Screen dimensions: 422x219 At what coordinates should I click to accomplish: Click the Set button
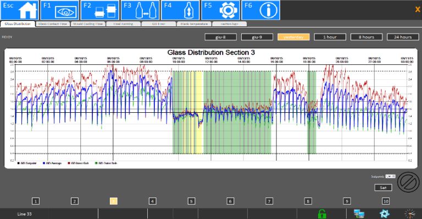[x=383, y=188]
